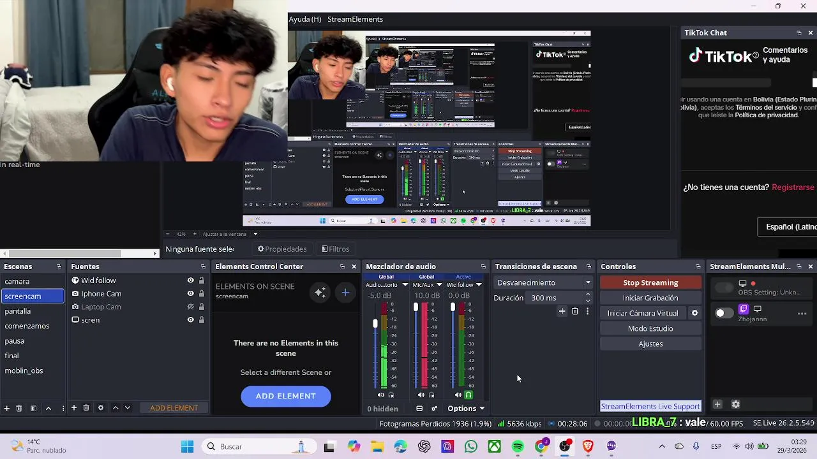
Task: Open transition properties three-dot menu
Action: (x=587, y=311)
